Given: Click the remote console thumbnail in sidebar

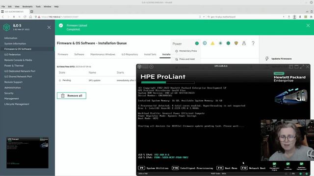Looking at the screenshot, I should (x=27, y=153).
